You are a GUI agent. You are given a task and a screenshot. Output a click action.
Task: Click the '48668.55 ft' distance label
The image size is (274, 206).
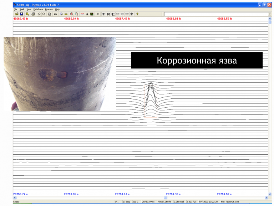(224, 19)
